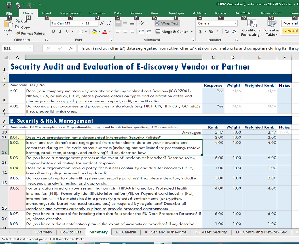Viewport: 299px width, 244px height.
Task: Increase font size with the large A icon
Action: 102,23
